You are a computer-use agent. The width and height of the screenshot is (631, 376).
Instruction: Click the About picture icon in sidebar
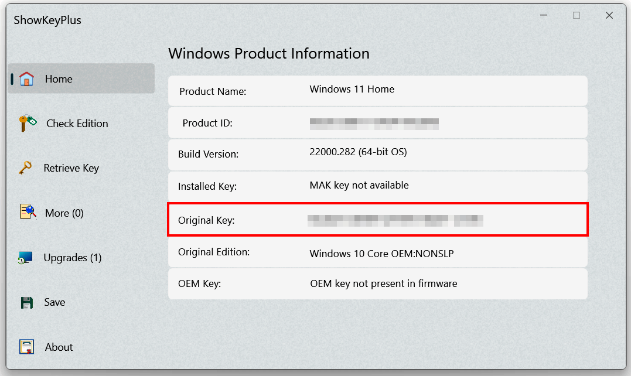click(26, 347)
